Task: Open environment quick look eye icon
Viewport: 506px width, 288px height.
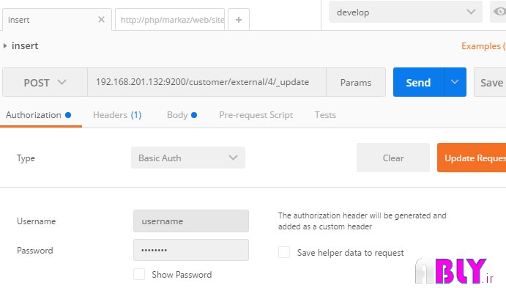Action: tap(499, 12)
